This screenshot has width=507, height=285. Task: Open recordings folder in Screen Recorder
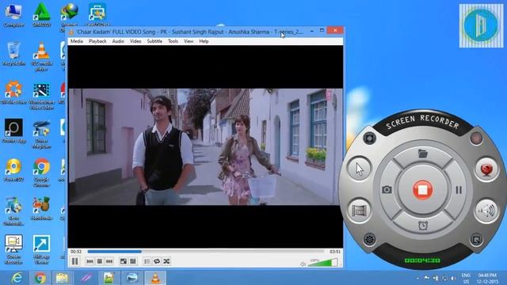pyautogui.click(x=423, y=153)
